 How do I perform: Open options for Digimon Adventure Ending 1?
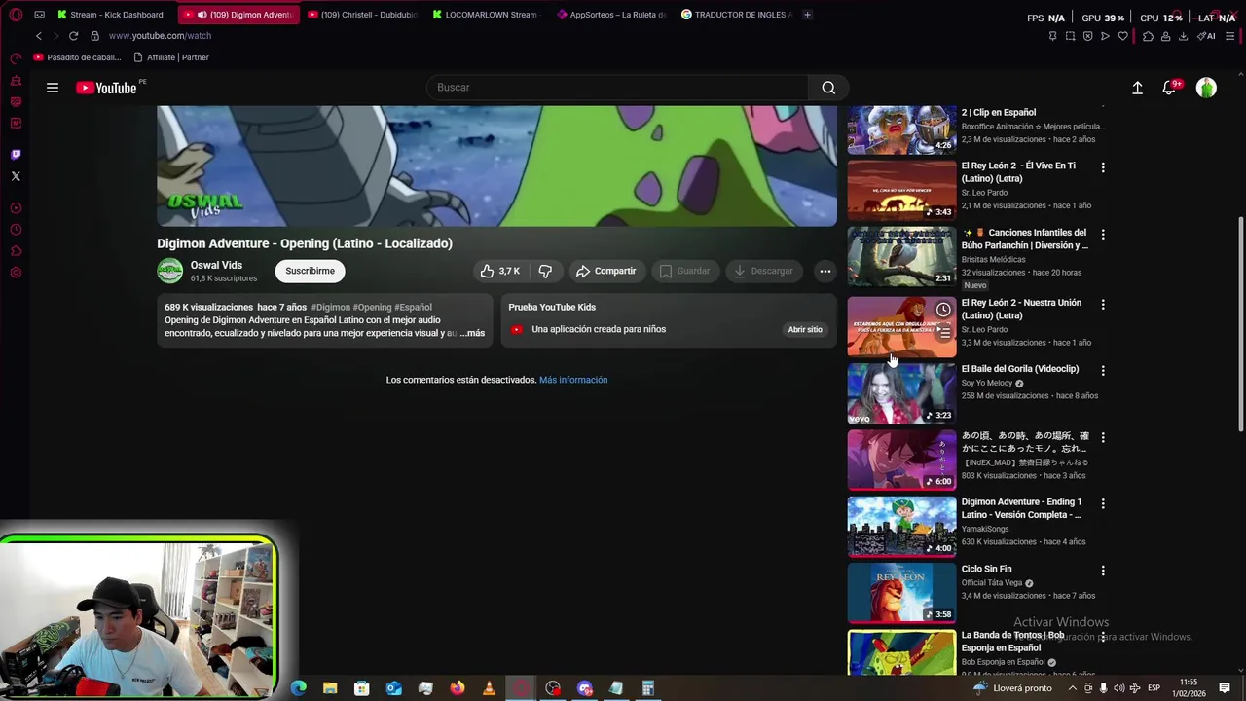pos(1103,504)
